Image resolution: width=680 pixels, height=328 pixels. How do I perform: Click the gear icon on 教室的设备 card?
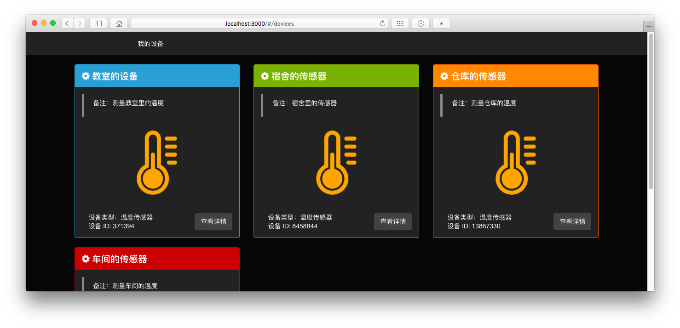tap(86, 76)
